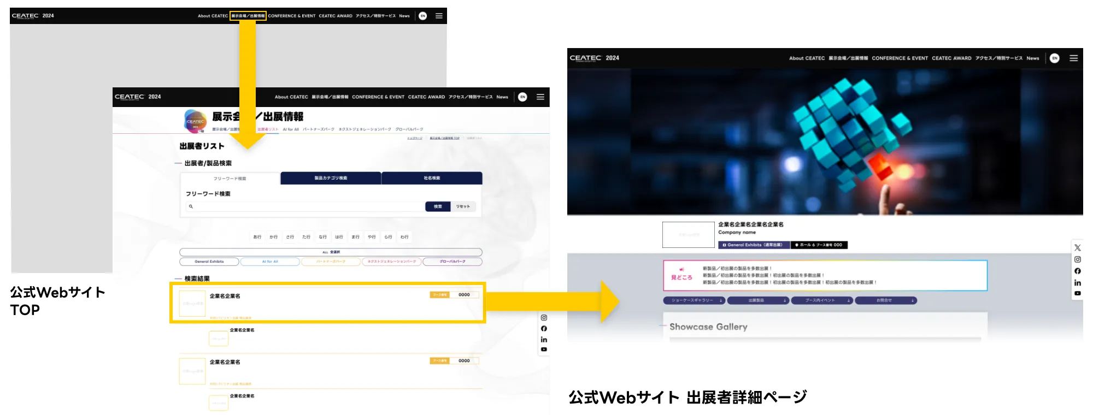The image size is (1093, 415).
Task: Open LinkedIn icon on exhibitor detail page
Action: click(1078, 283)
